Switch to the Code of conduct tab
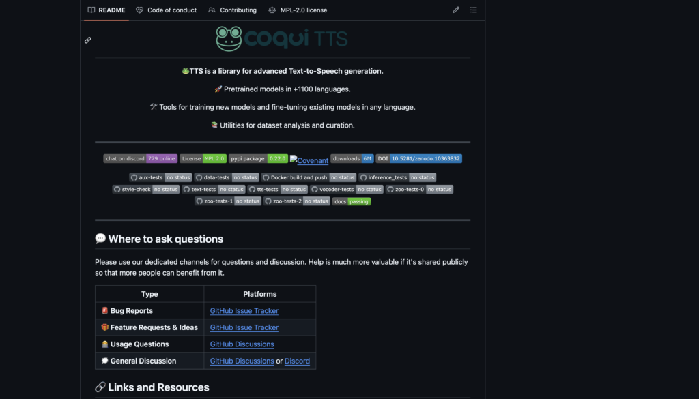The width and height of the screenshot is (699, 399). [x=166, y=10]
